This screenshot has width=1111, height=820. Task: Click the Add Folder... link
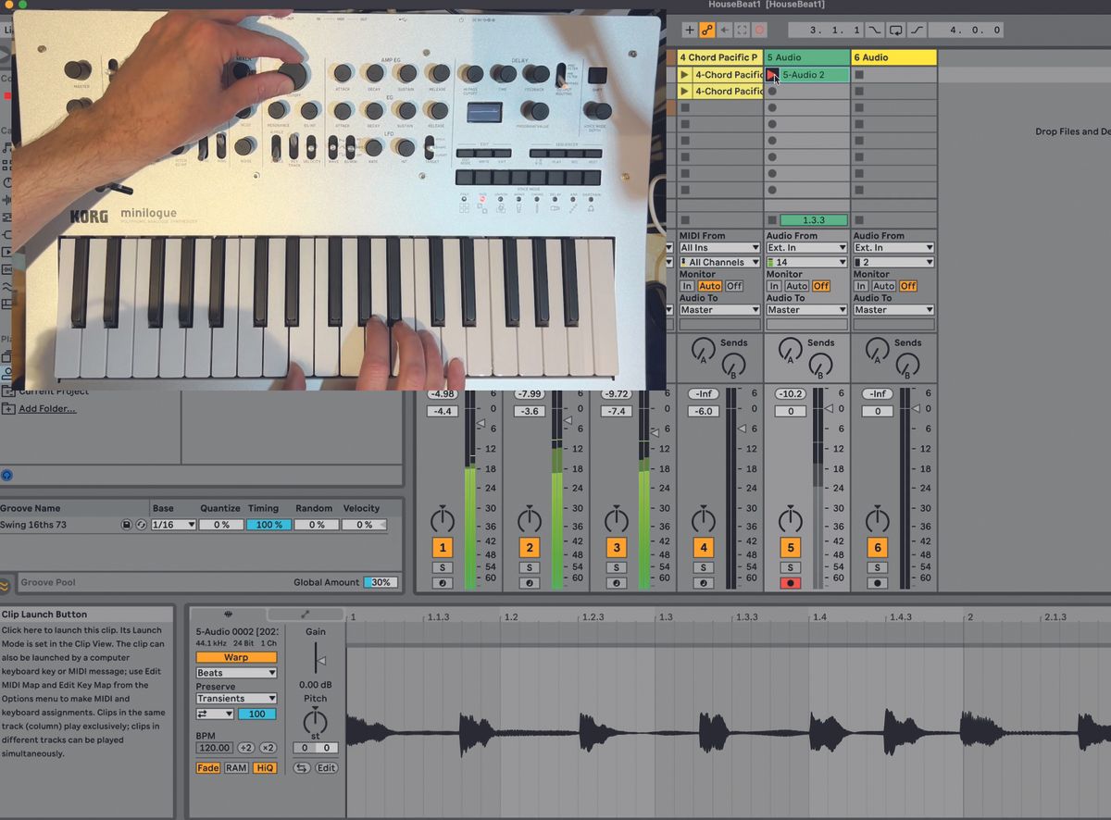47,408
